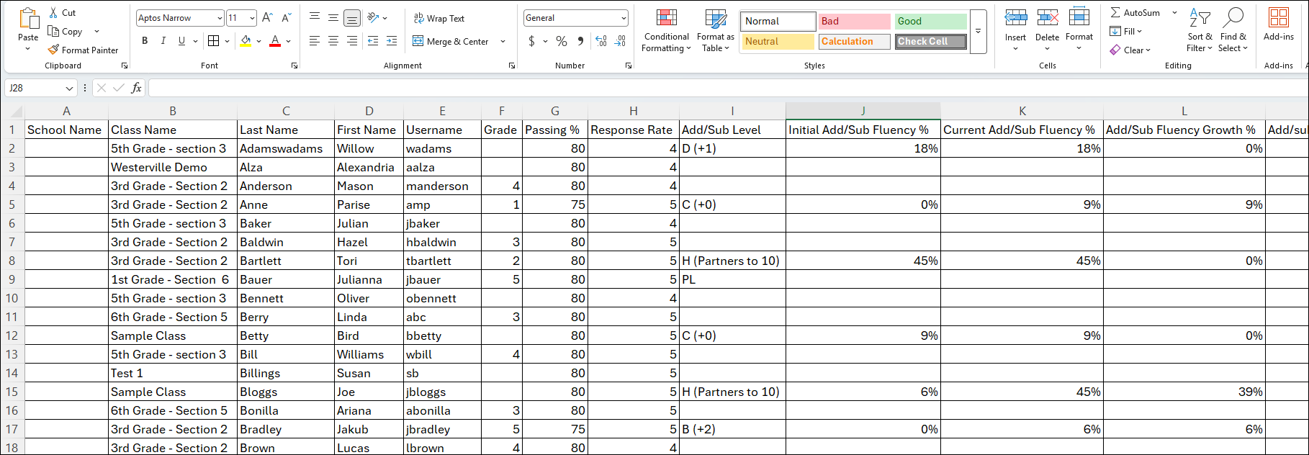Screen dimensions: 1309x455
Task: Apply the Bad cell style
Action: (855, 21)
